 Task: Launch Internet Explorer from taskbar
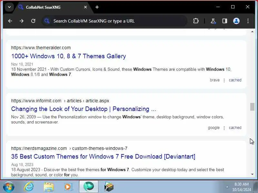point(29,187)
